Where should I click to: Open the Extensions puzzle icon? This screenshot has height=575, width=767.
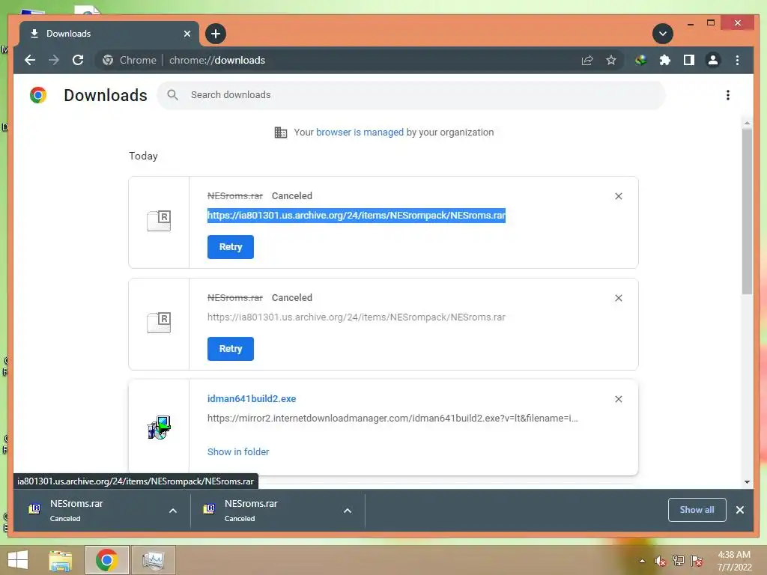tap(665, 60)
